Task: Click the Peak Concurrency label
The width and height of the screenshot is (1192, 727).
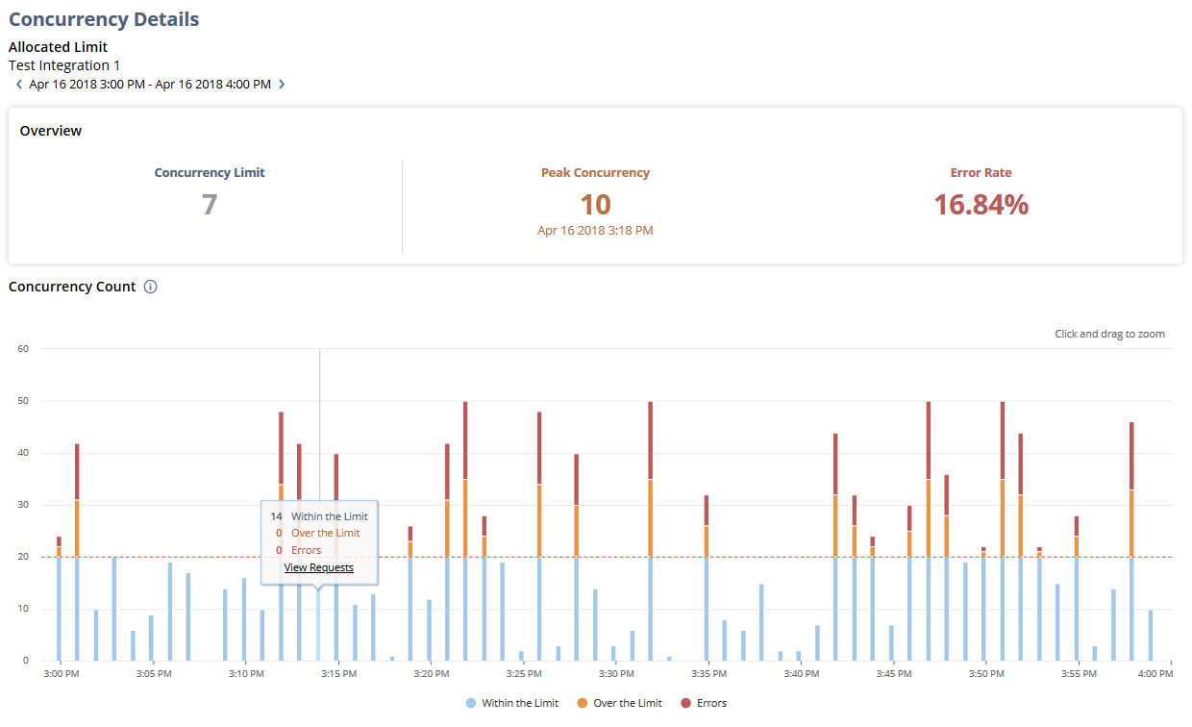Action: 595,173
